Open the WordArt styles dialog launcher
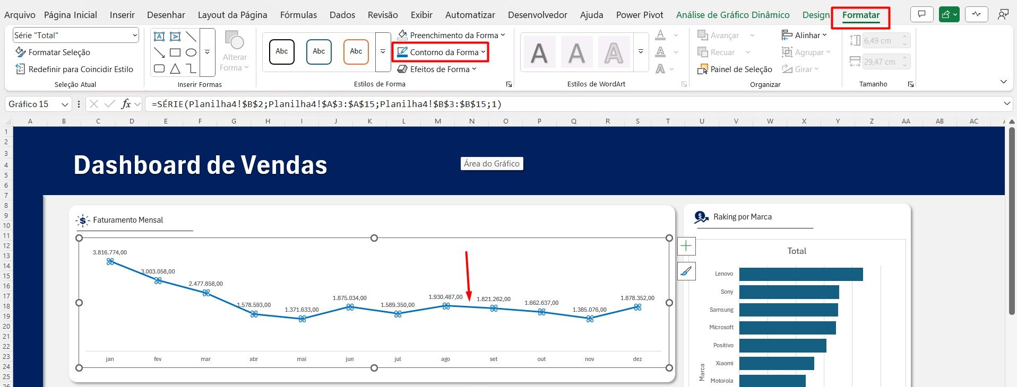1017x387 pixels. [x=684, y=84]
